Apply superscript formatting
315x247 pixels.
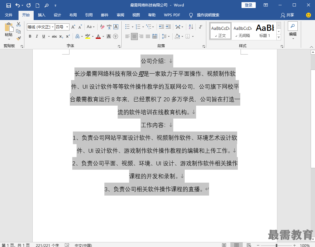pyautogui.click(x=68, y=36)
